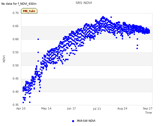This screenshot has width=168, height=126.
Task: Click the 0.50 y-axis tick label
Action: point(16,65)
